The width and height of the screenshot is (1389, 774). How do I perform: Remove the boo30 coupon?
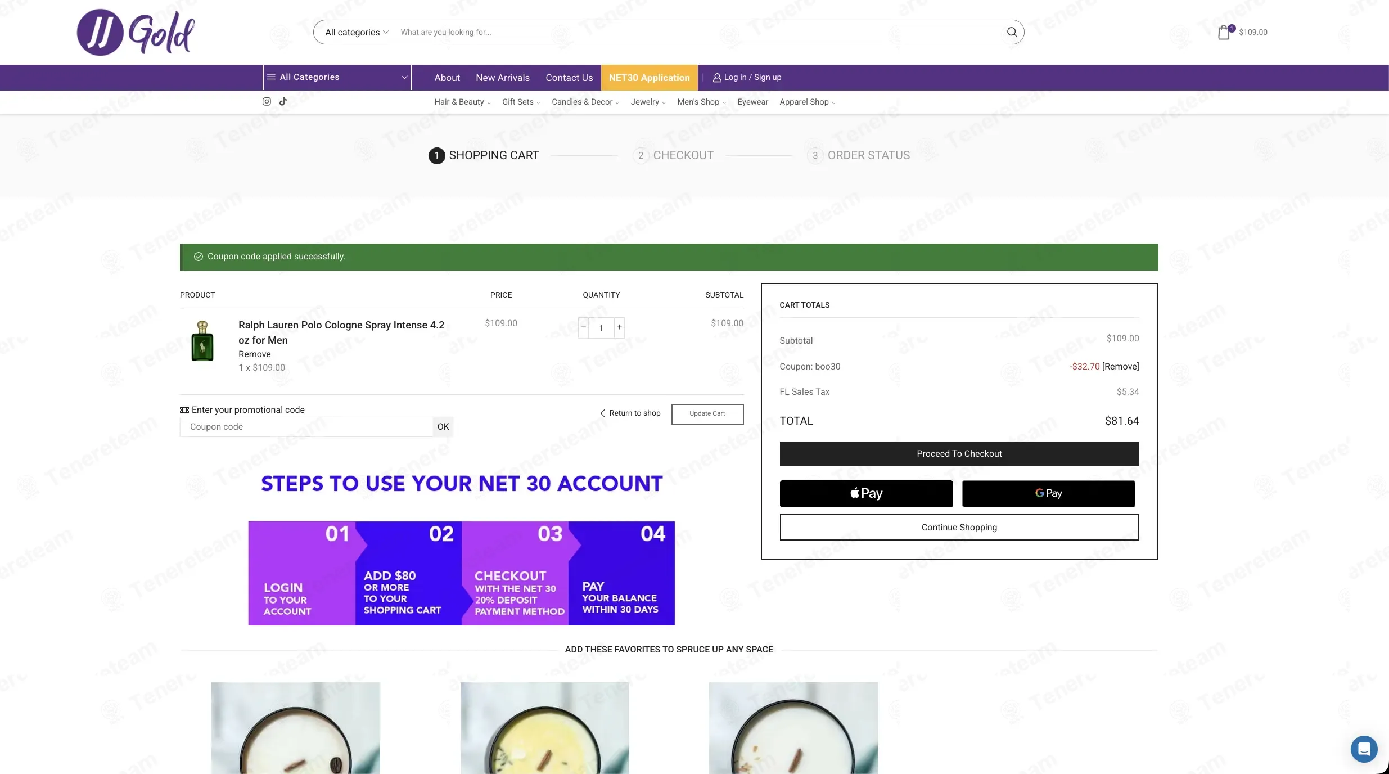[x=1120, y=367]
